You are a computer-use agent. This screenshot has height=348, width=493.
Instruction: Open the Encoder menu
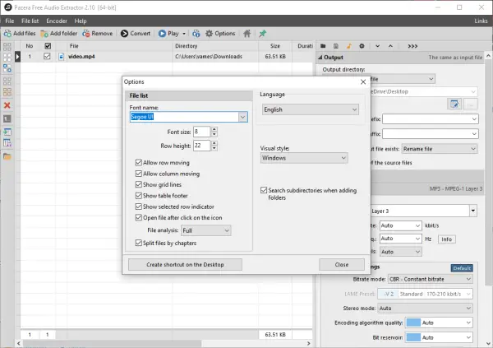57,21
